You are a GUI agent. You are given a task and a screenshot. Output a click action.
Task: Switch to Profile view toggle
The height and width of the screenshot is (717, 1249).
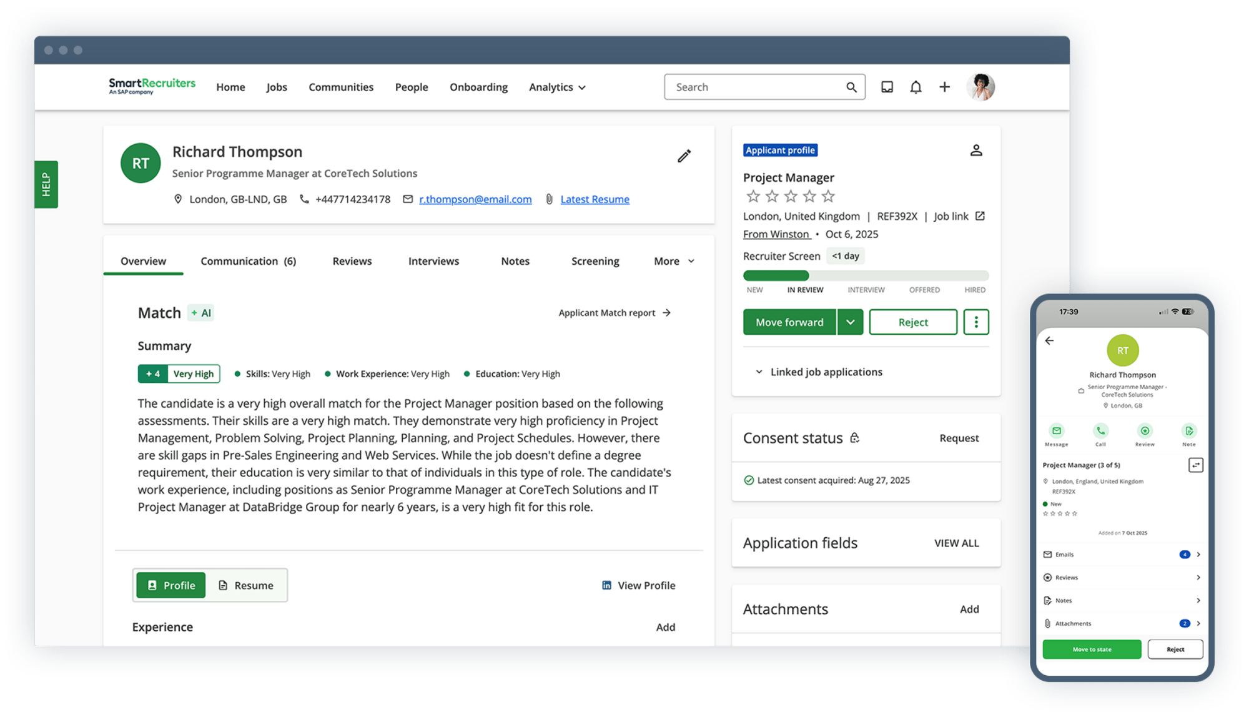tap(171, 585)
